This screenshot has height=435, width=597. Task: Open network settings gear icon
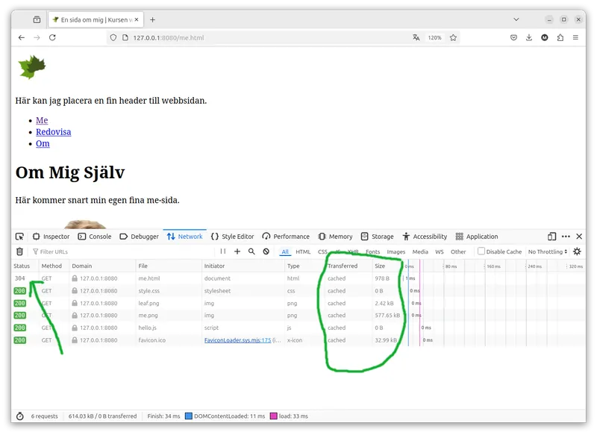point(577,251)
